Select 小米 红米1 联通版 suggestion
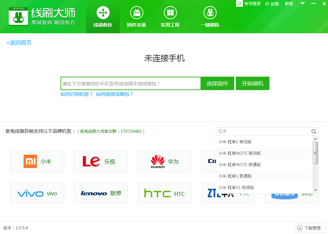The height and width of the screenshot is (234, 328). point(264,176)
